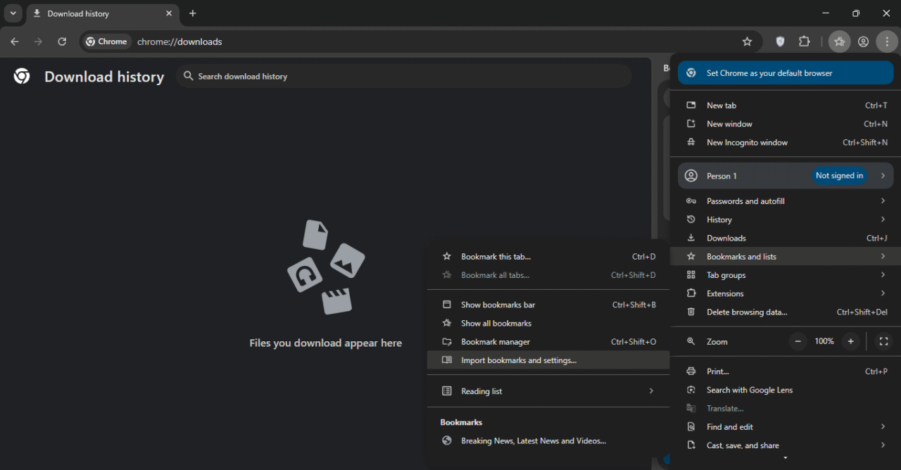
Task: Open a New Incognito window
Action: (786, 142)
